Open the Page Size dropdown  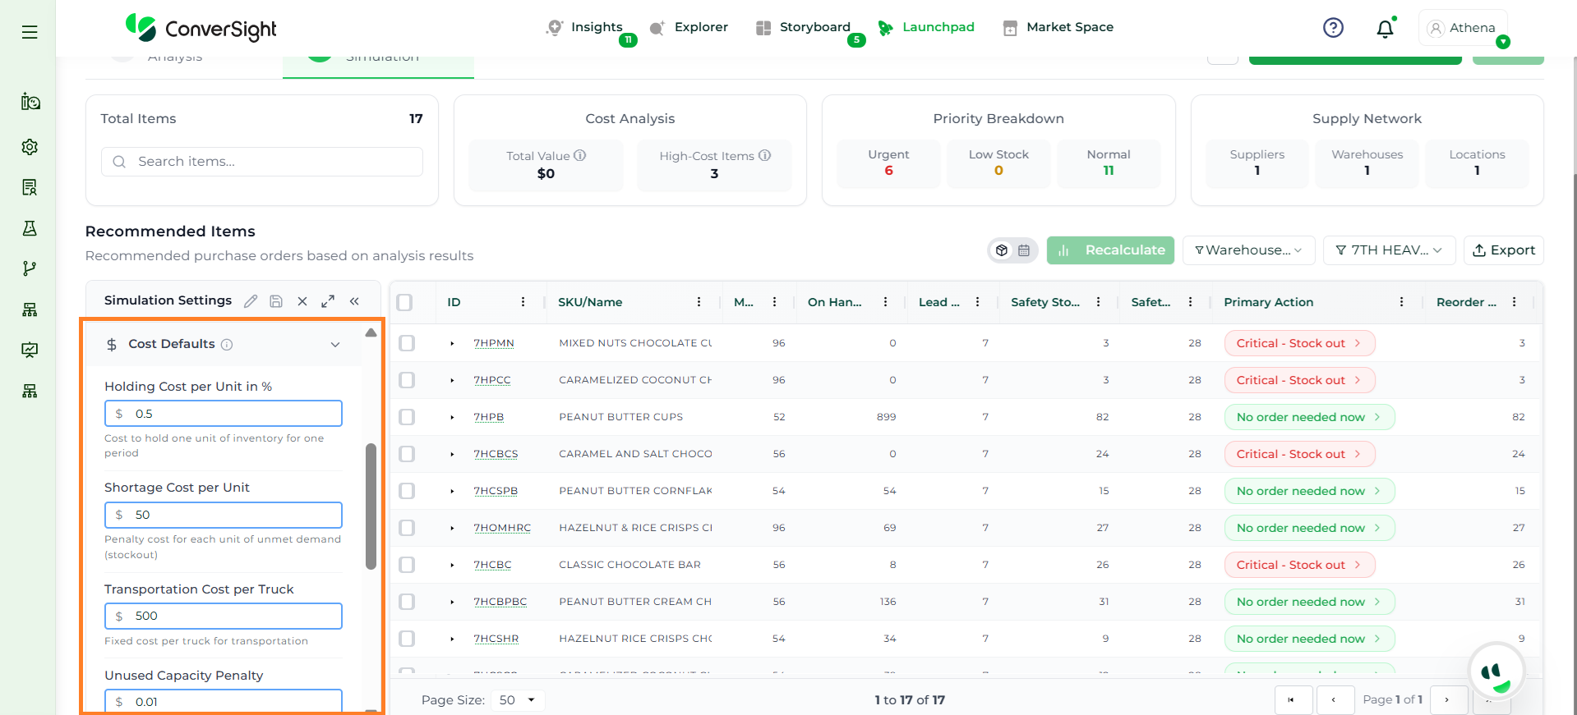pyautogui.click(x=517, y=700)
